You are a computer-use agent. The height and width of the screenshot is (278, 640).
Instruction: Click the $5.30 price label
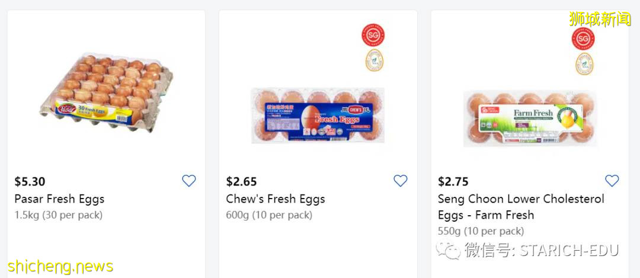[30, 181]
